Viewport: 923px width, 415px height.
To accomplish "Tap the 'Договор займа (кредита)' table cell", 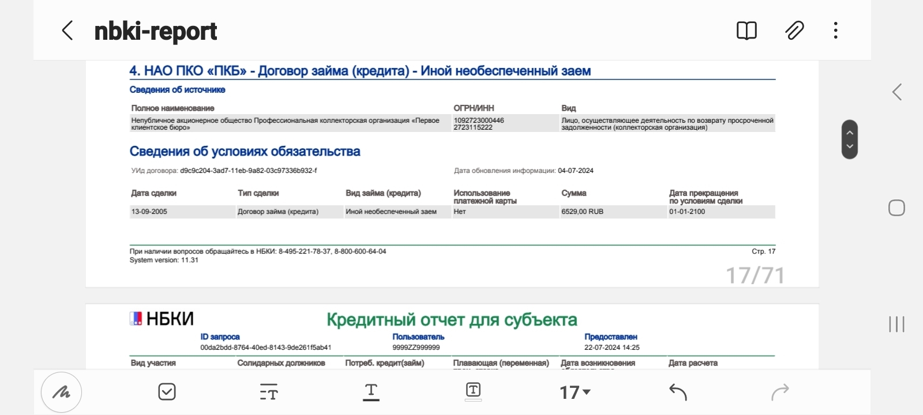I will 278,212.
